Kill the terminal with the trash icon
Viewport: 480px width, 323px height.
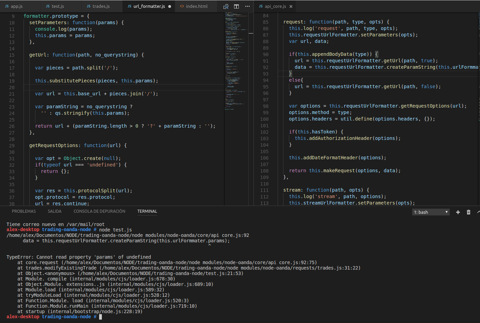pos(468,212)
